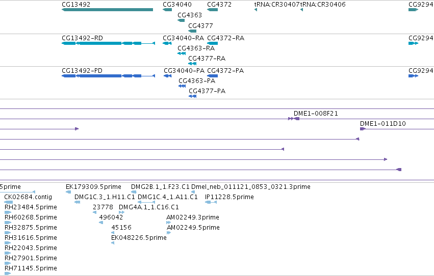Open the CG4377-PA protein label
This screenshot has height=276, width=434.
[207, 91]
